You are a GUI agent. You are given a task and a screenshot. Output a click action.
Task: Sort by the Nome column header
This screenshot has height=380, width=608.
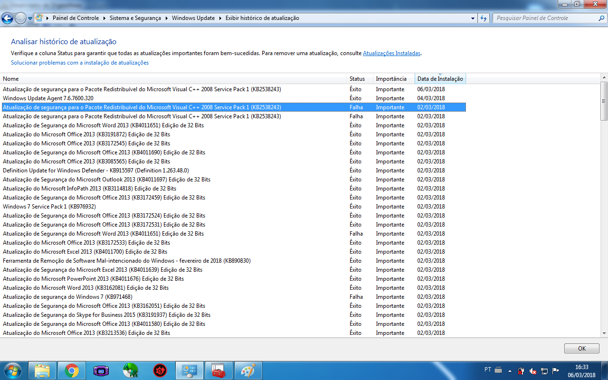tap(174, 79)
